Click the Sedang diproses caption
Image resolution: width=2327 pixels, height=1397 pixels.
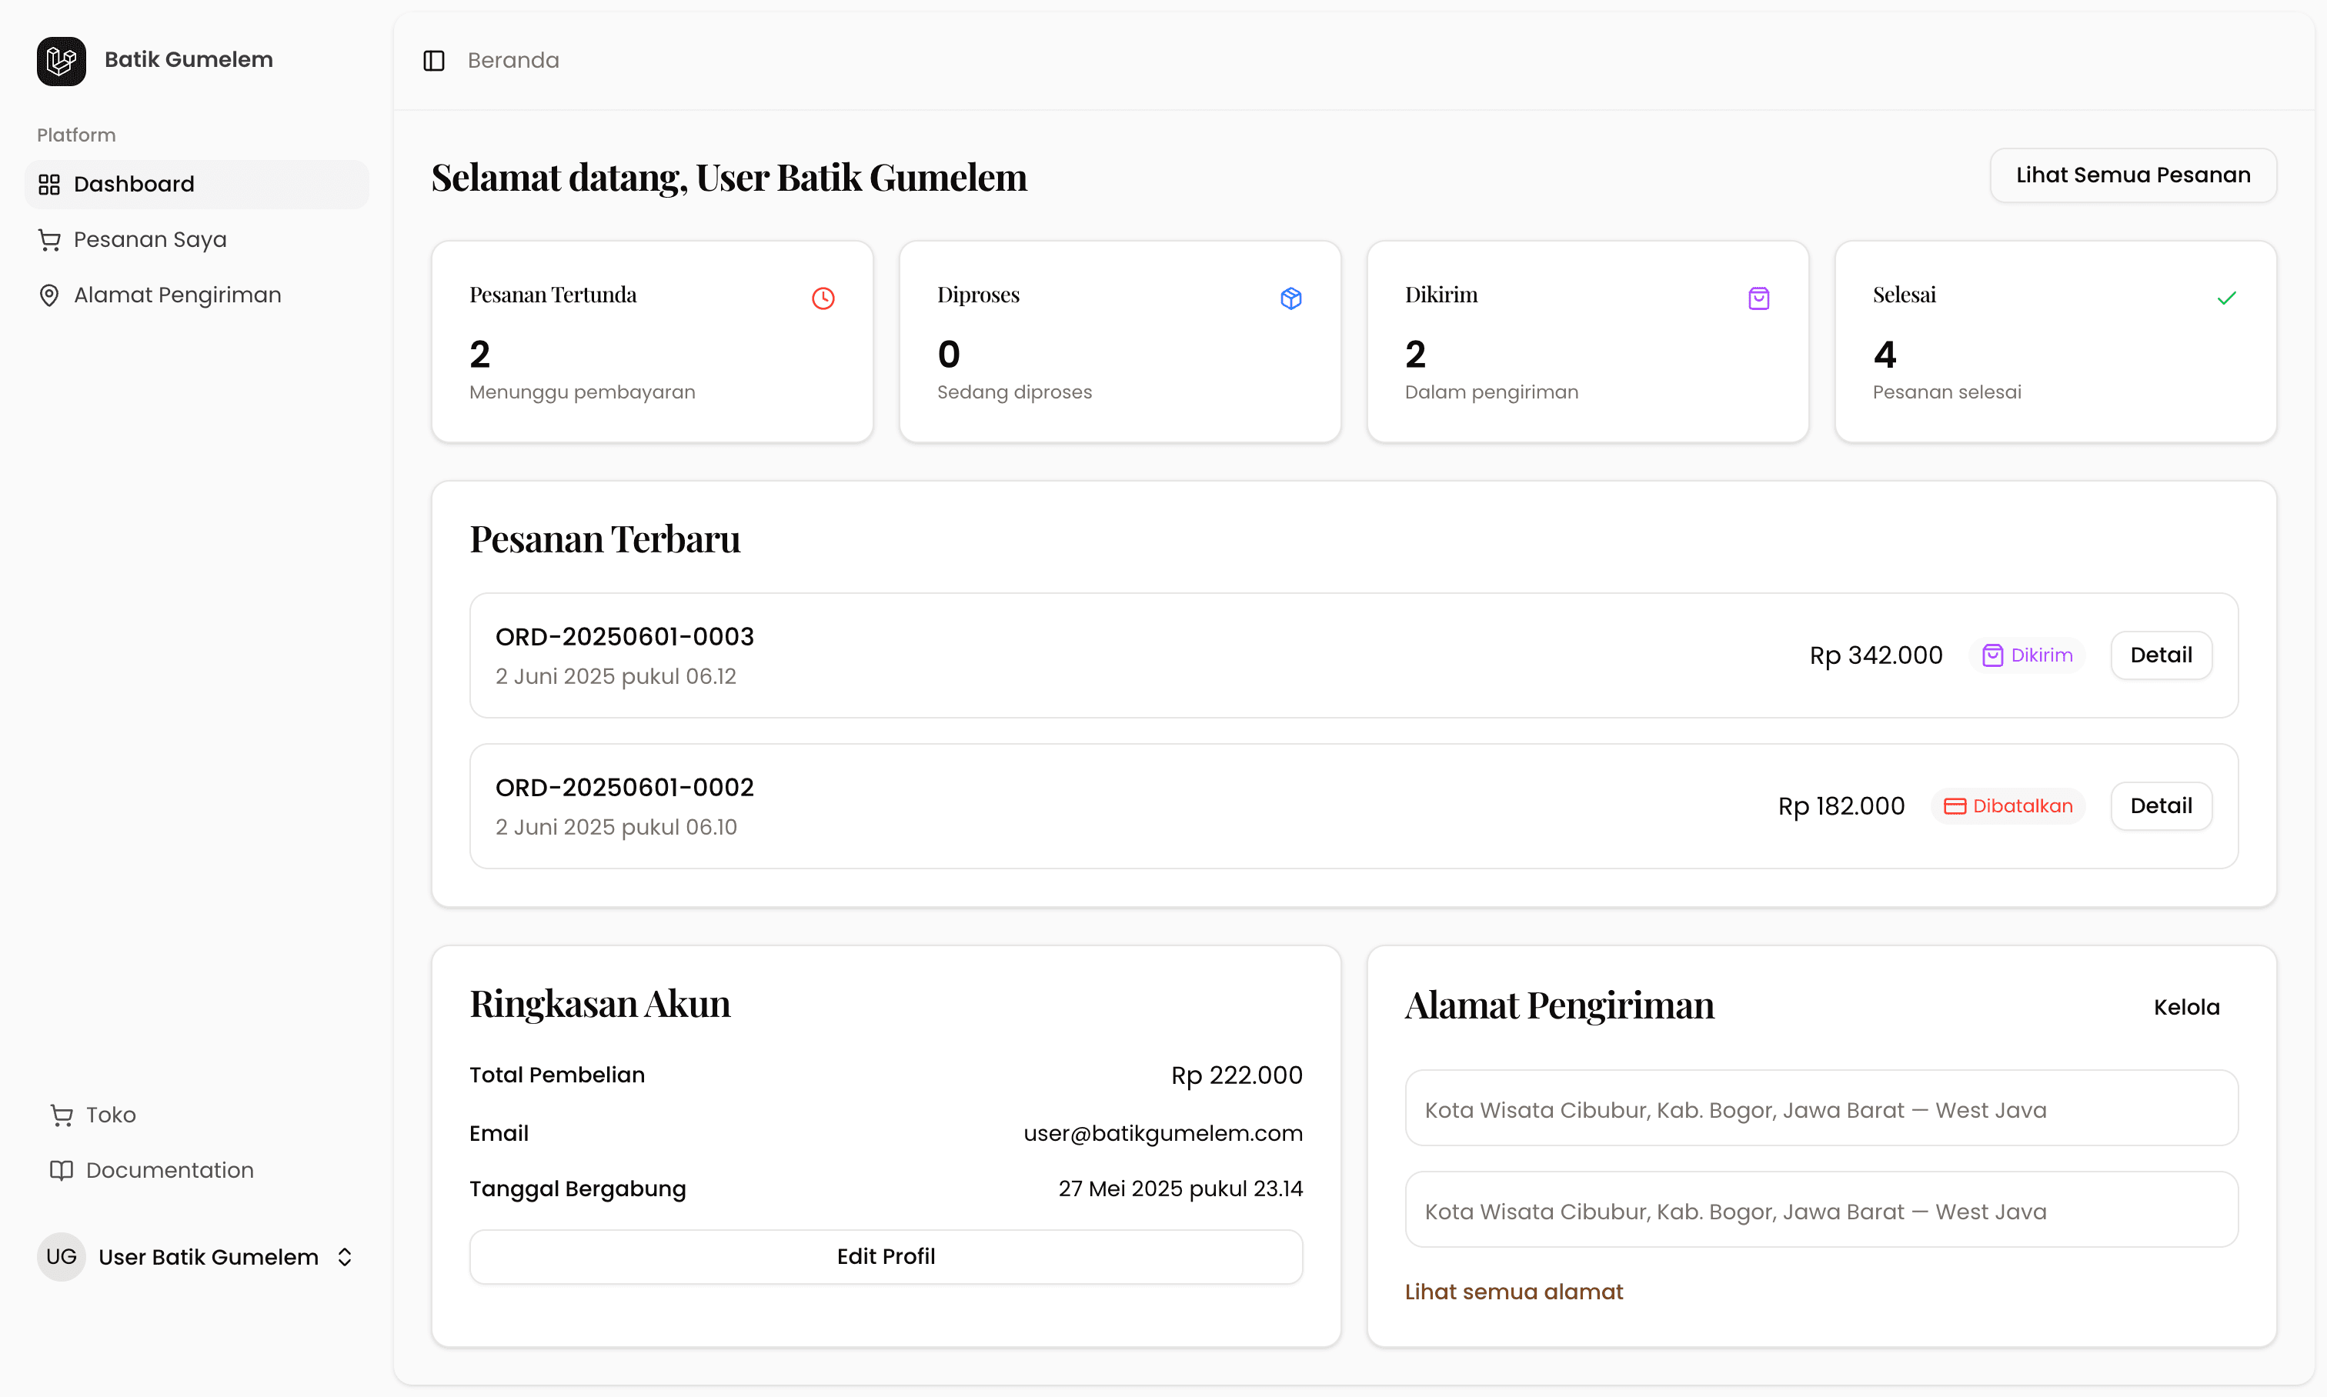click(1014, 392)
